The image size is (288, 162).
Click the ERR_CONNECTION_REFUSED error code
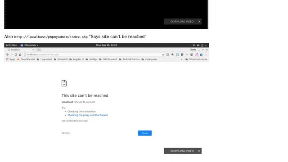(75, 121)
